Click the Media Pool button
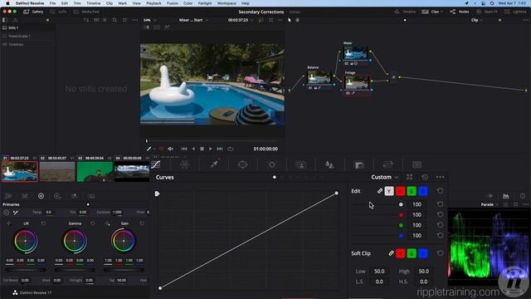 (86, 12)
